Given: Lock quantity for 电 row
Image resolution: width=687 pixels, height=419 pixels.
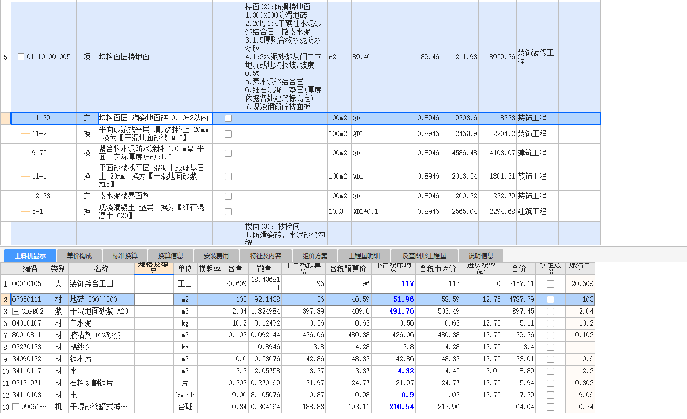Looking at the screenshot, I should click(x=551, y=395).
